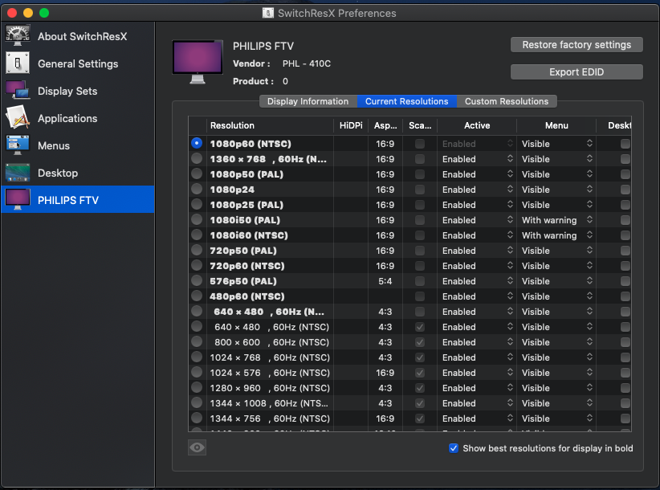Viewport: 660px width, 490px height.
Task: Click the large PHILIPS FTV display thumbnail
Action: pos(198,63)
